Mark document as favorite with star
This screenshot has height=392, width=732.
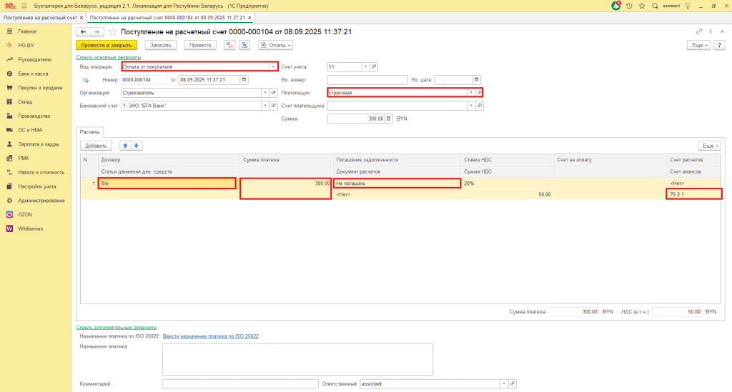tap(112, 31)
